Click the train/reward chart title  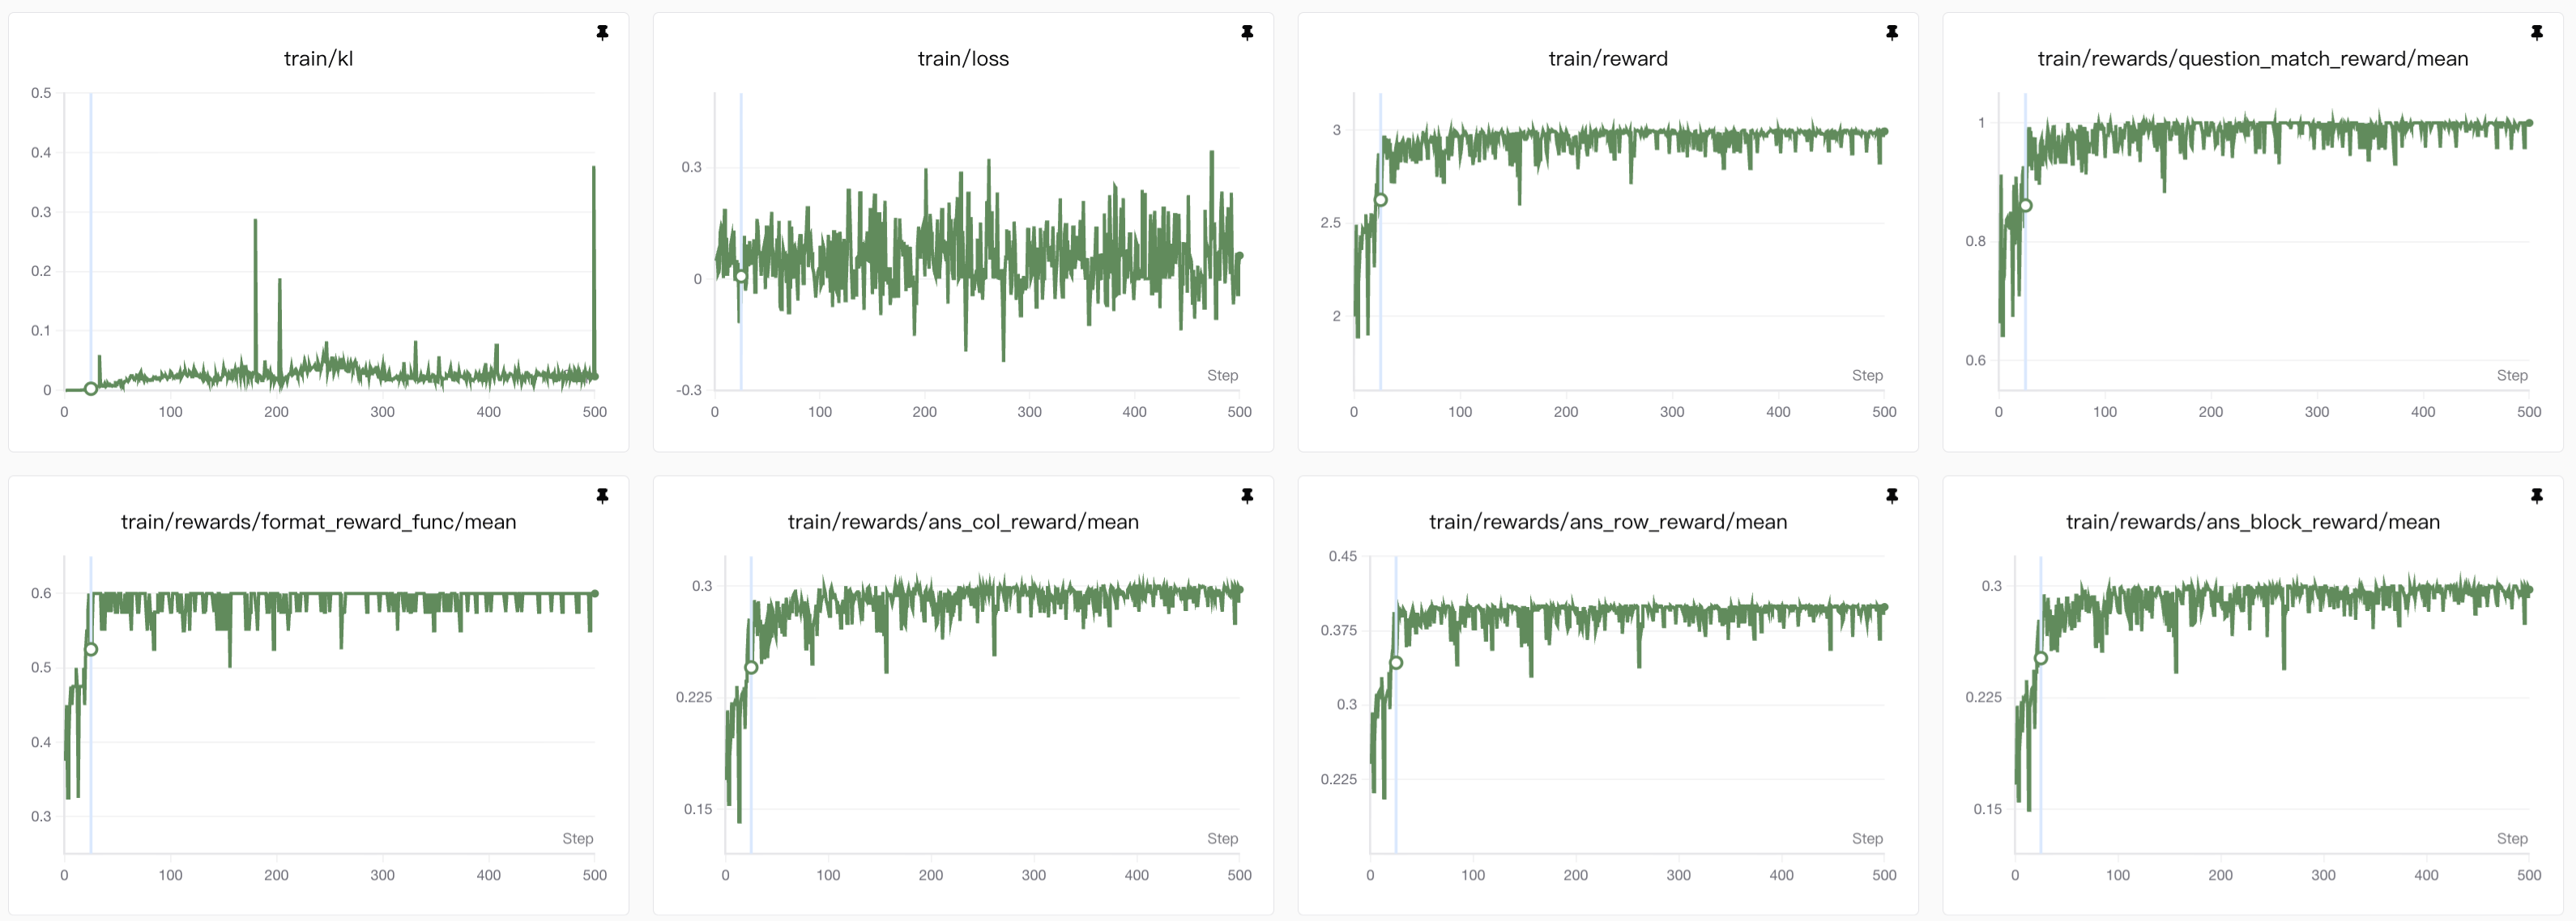(x=1607, y=59)
